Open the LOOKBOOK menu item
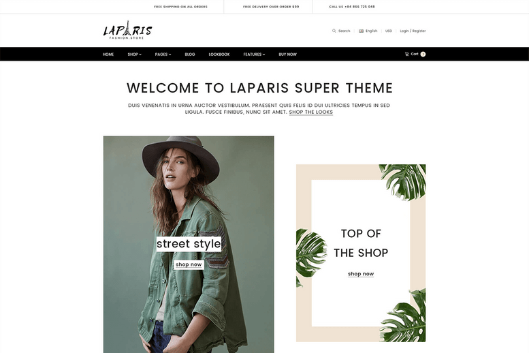The height and width of the screenshot is (353, 529). (x=219, y=54)
